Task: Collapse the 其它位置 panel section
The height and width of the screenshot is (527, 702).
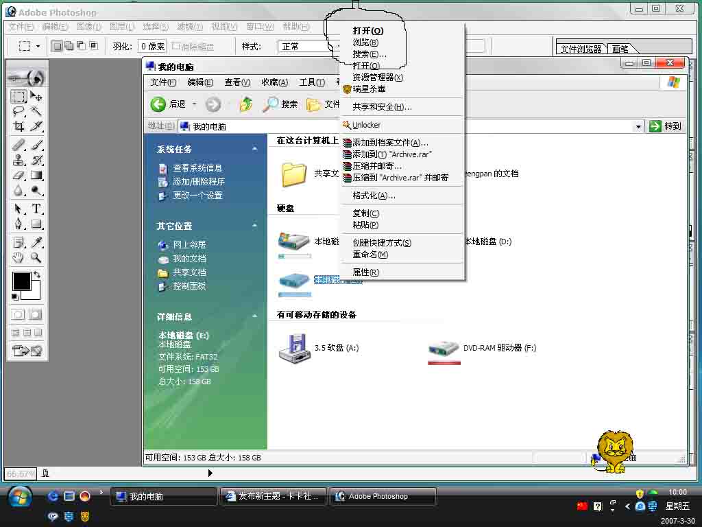Action: point(255,225)
